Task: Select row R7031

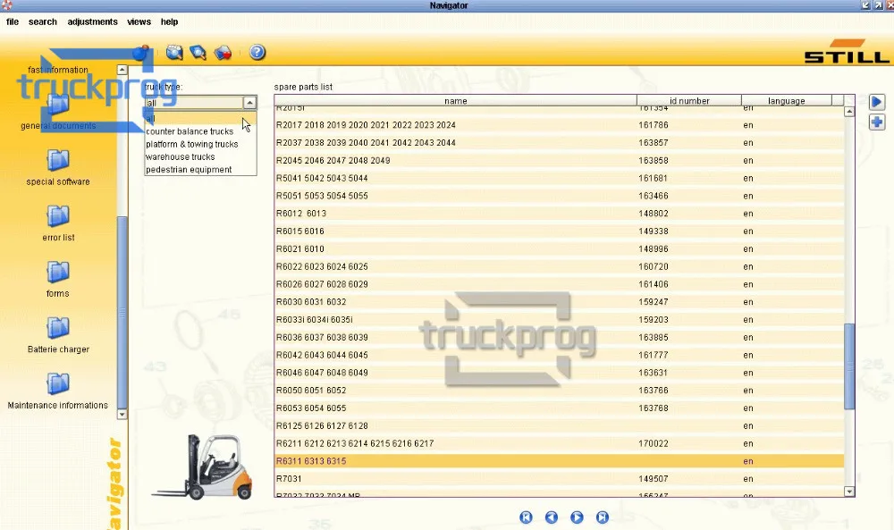Action: point(560,478)
